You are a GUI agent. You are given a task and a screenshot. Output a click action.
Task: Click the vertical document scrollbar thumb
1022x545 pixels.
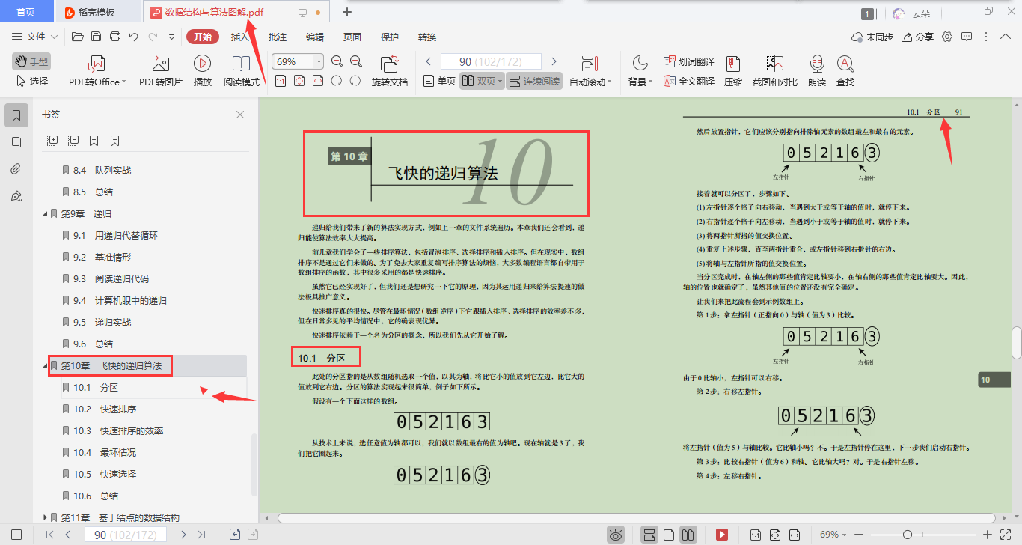click(1017, 343)
